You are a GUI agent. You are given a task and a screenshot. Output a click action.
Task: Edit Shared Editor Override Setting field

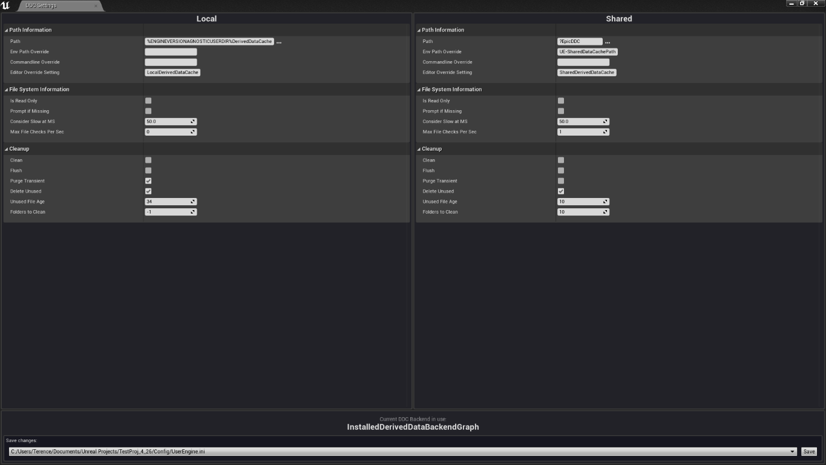pos(587,72)
